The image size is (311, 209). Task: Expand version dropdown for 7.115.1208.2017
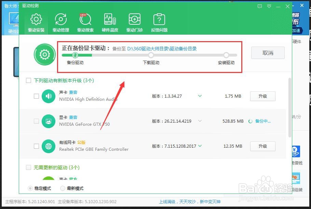click(200, 146)
